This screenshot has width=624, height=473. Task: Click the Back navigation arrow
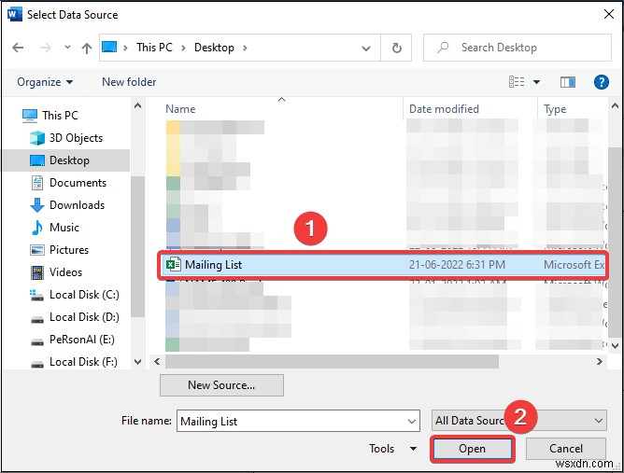(18, 48)
